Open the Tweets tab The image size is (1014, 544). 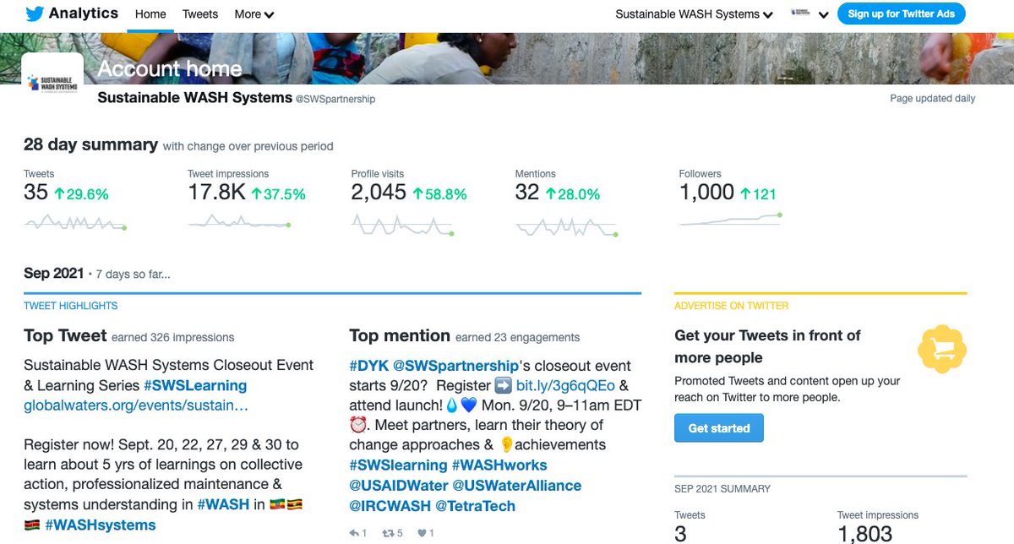point(200,14)
